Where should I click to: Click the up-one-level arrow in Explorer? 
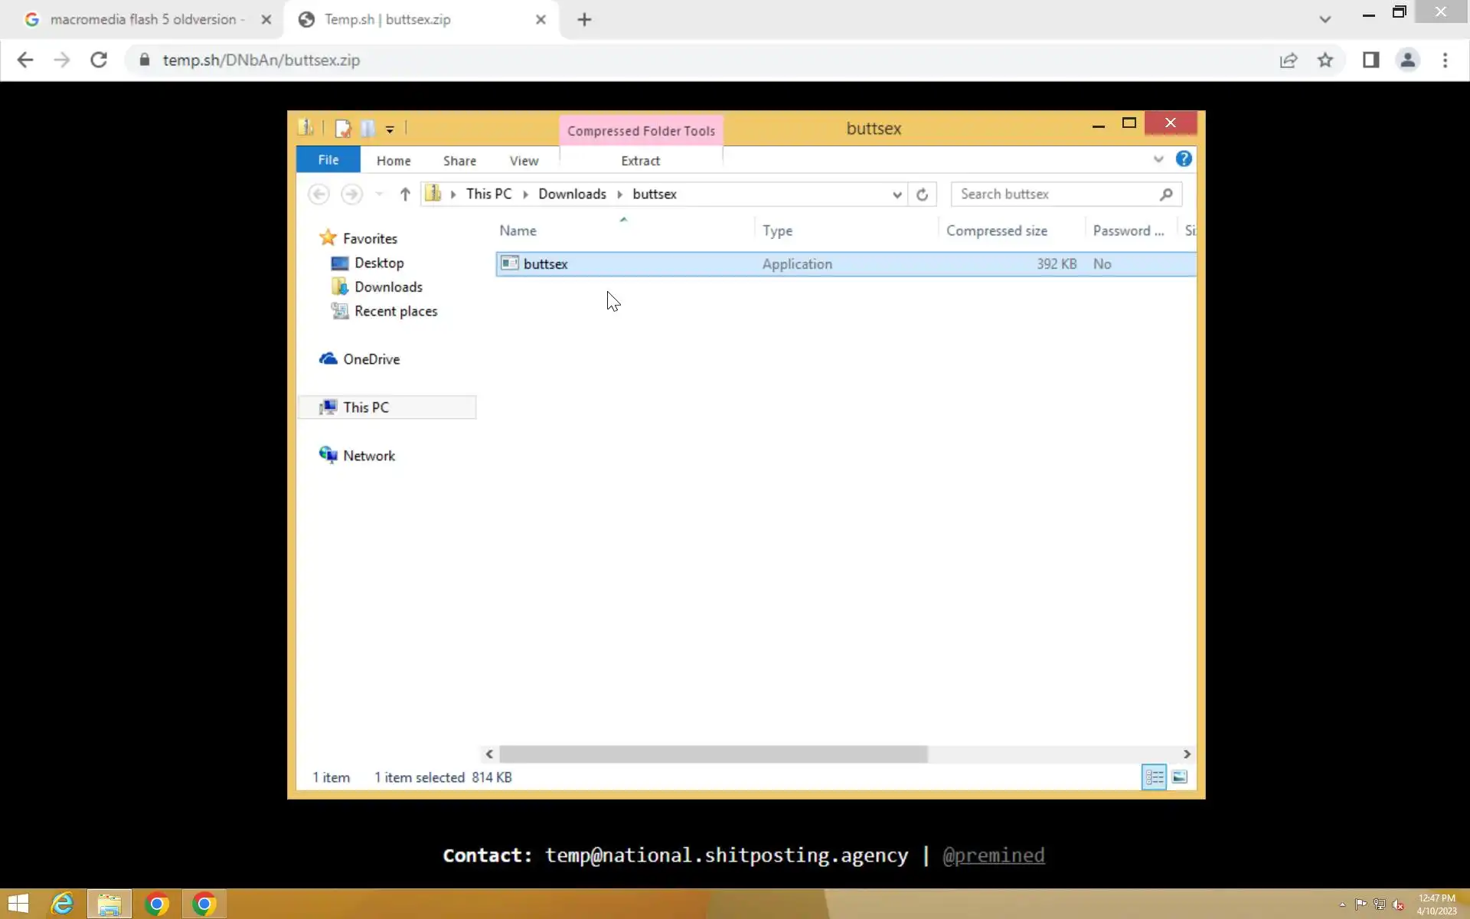click(x=405, y=195)
